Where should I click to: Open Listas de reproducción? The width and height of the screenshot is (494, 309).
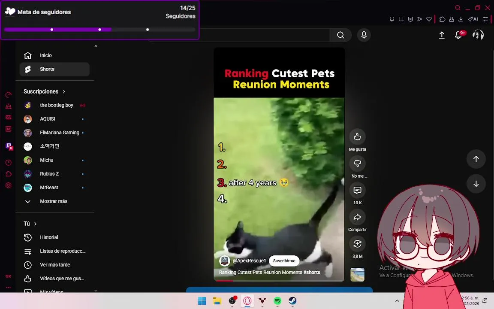coord(54,251)
